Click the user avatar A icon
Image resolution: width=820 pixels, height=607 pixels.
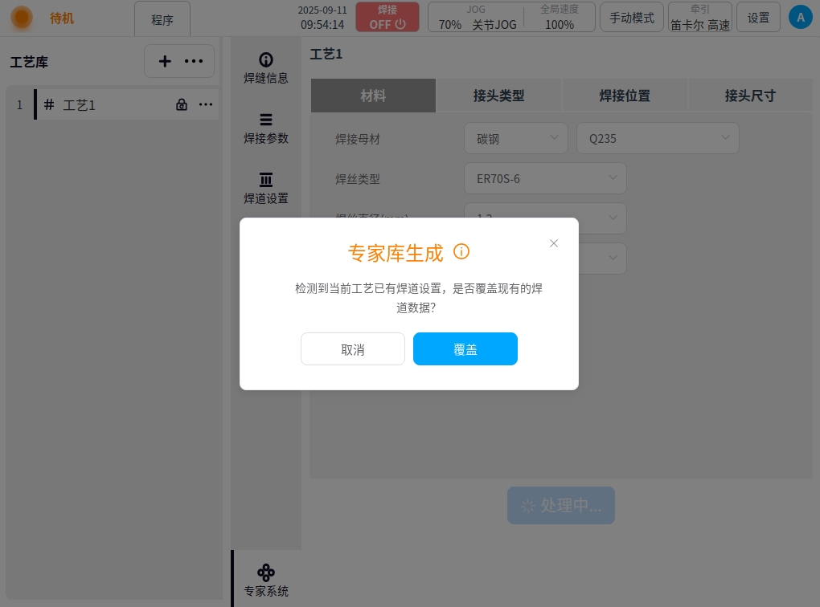pyautogui.click(x=800, y=17)
